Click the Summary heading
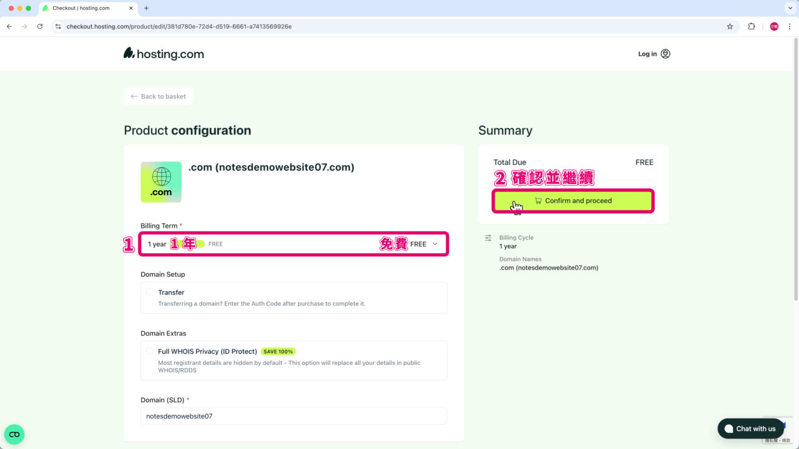Screen dimensions: 799x449 click(505, 130)
